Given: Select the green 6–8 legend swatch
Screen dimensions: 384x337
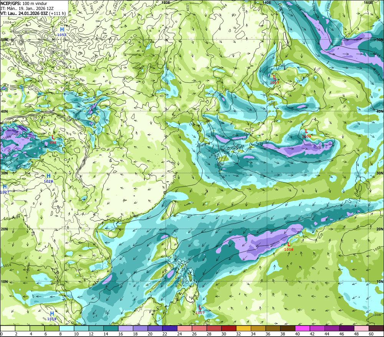Looking at the screenshot, I should (x=52, y=328).
